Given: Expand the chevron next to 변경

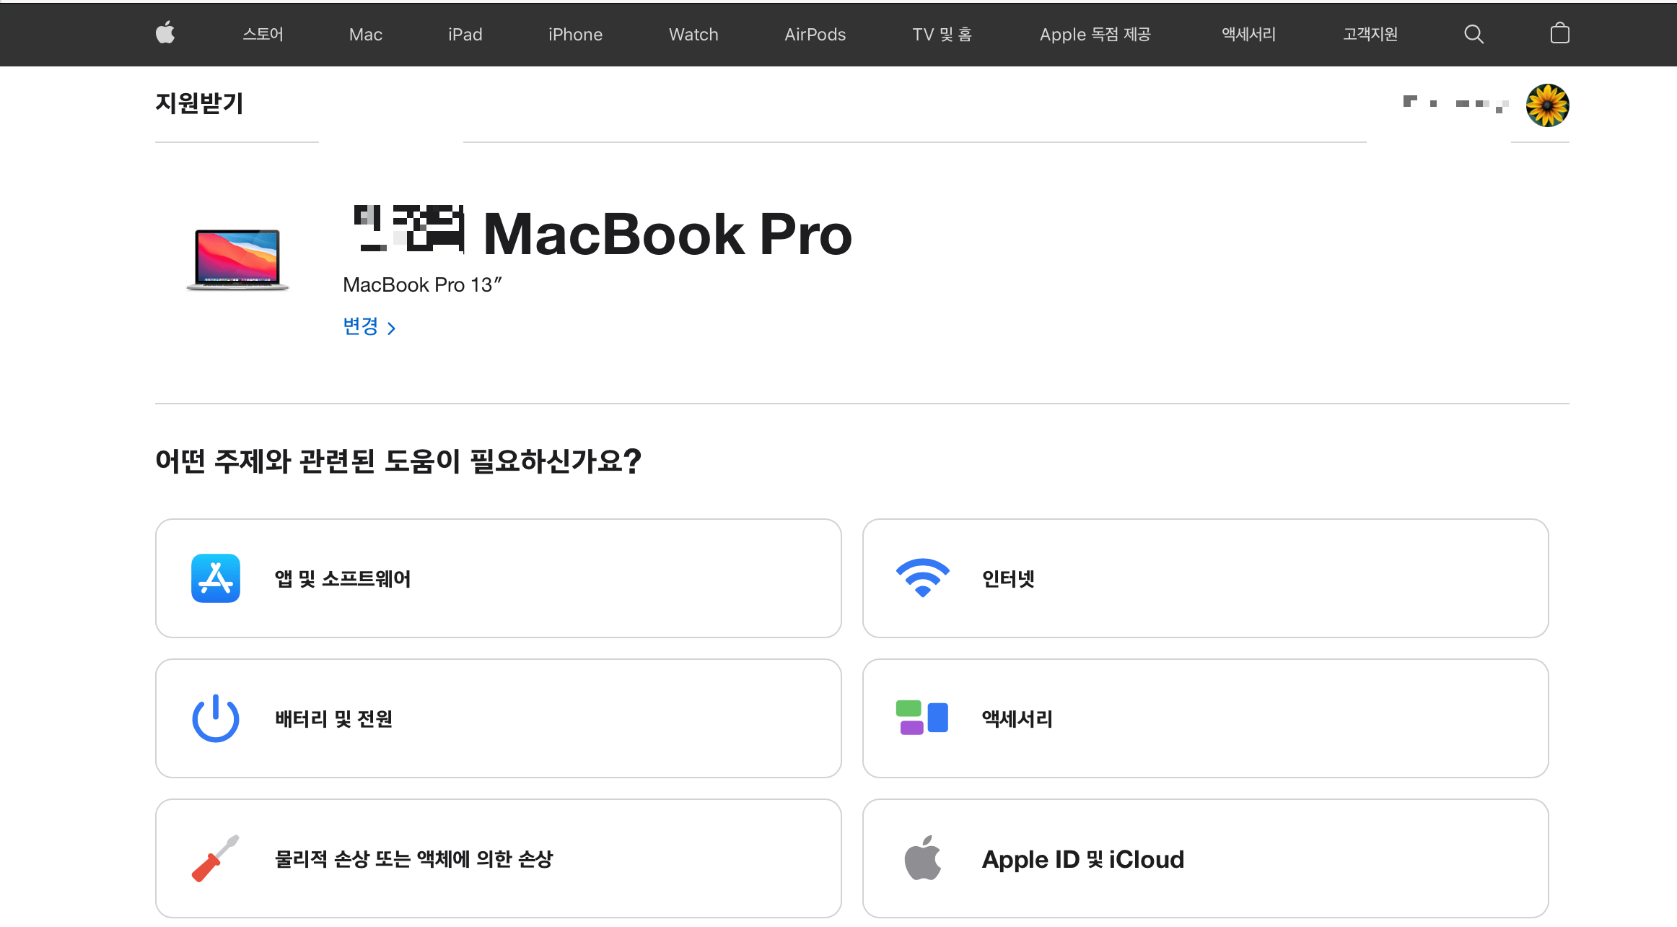Looking at the screenshot, I should click(392, 327).
